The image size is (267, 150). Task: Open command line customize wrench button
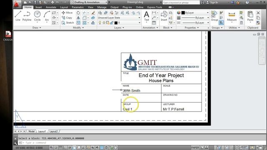(x=15, y=143)
